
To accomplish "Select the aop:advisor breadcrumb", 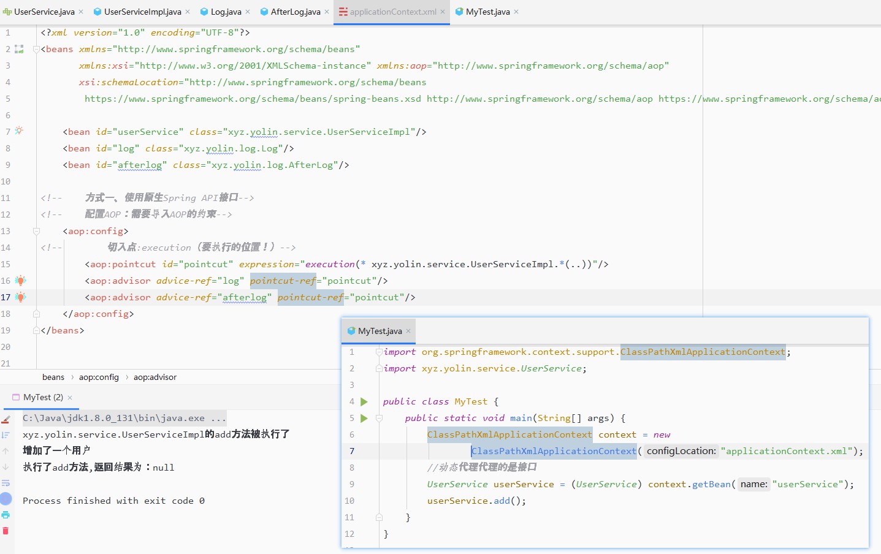I will [x=155, y=377].
